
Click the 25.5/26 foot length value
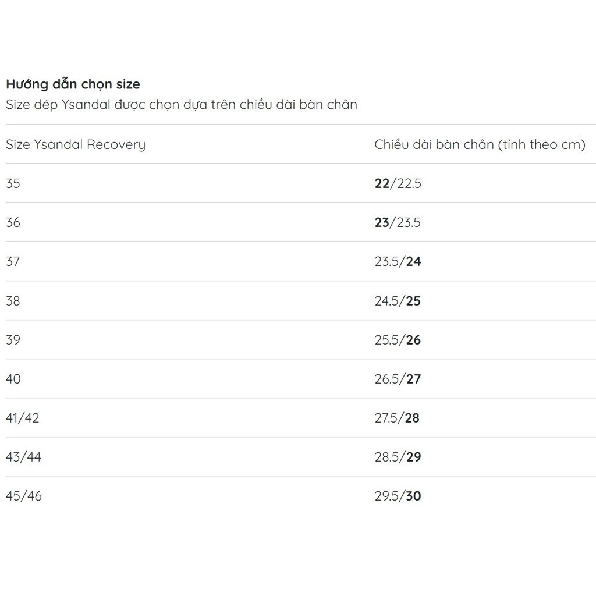point(398,340)
